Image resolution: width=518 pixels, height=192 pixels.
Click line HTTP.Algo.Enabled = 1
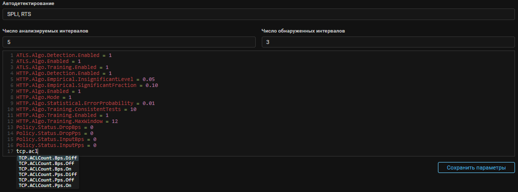pos(49,91)
